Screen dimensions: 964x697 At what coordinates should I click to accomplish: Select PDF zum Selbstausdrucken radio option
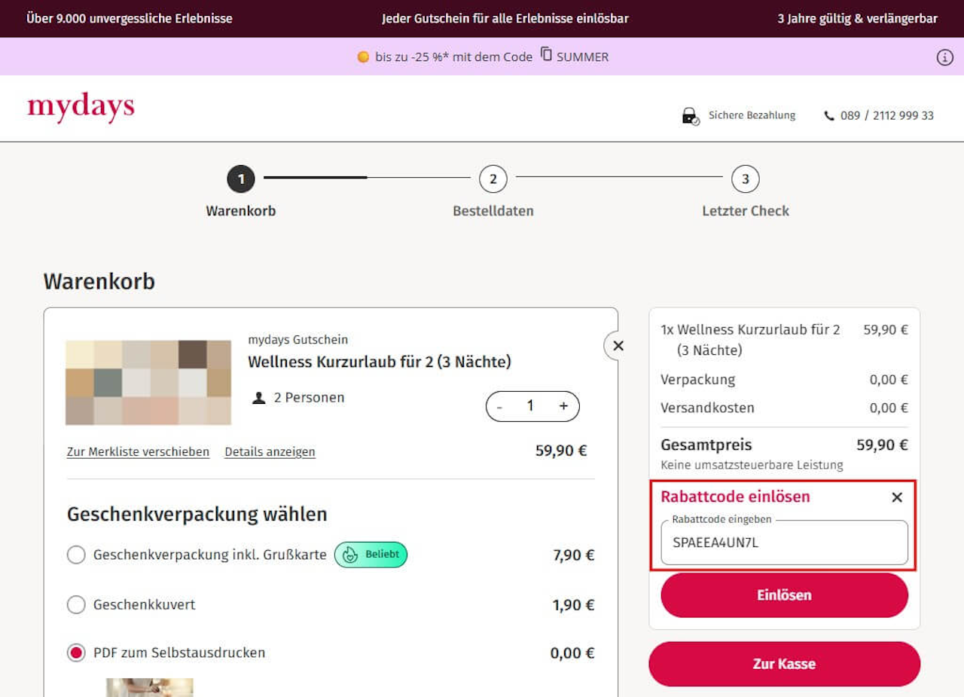tap(76, 653)
